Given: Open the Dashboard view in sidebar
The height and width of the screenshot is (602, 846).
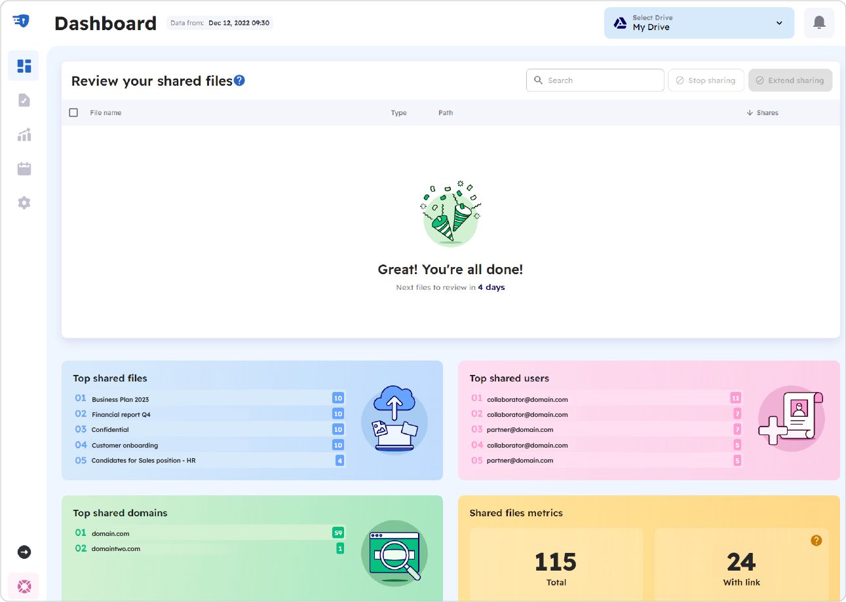Looking at the screenshot, I should click(x=24, y=66).
